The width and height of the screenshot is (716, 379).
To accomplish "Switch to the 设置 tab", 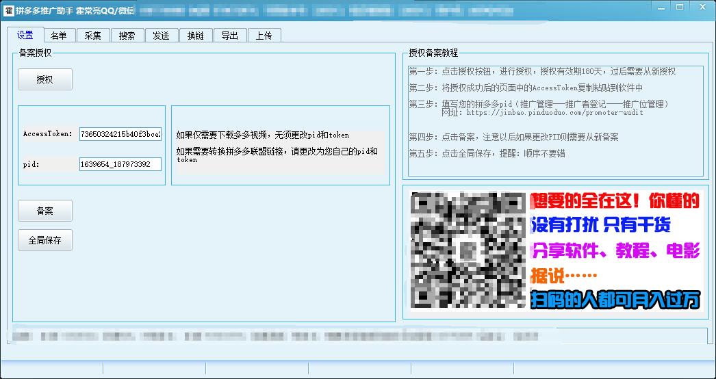I will pyautogui.click(x=25, y=35).
